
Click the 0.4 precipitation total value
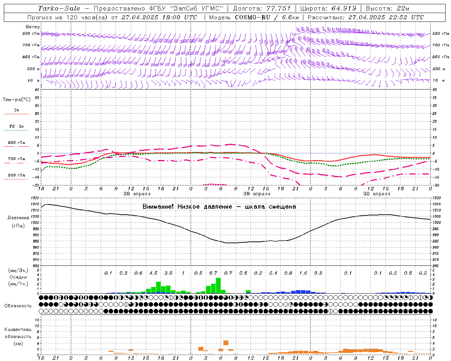[273, 273]
